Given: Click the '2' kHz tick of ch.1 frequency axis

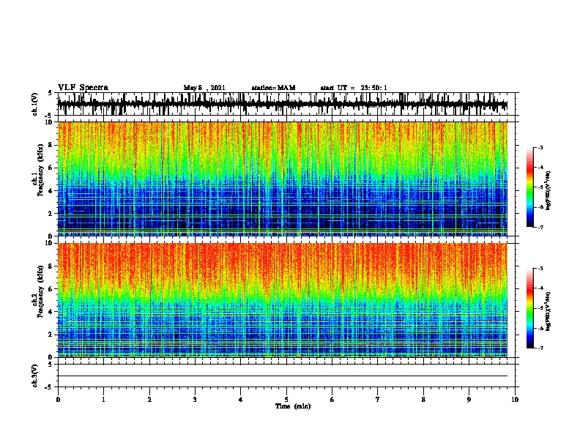Looking at the screenshot, I should click(51, 214).
